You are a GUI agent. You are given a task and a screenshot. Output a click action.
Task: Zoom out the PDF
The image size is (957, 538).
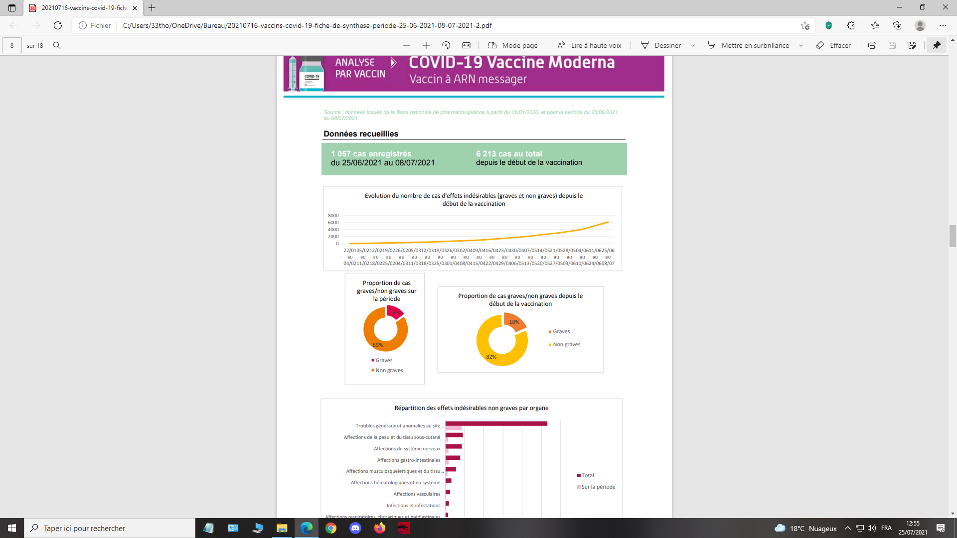click(x=406, y=45)
